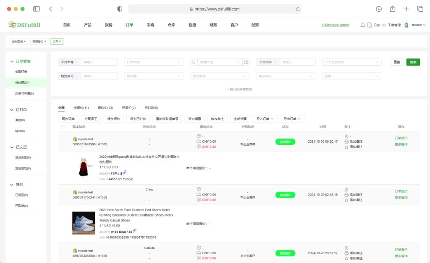
Task: Toggle the select-all orders checkbox in header
Action: [x=63, y=127]
